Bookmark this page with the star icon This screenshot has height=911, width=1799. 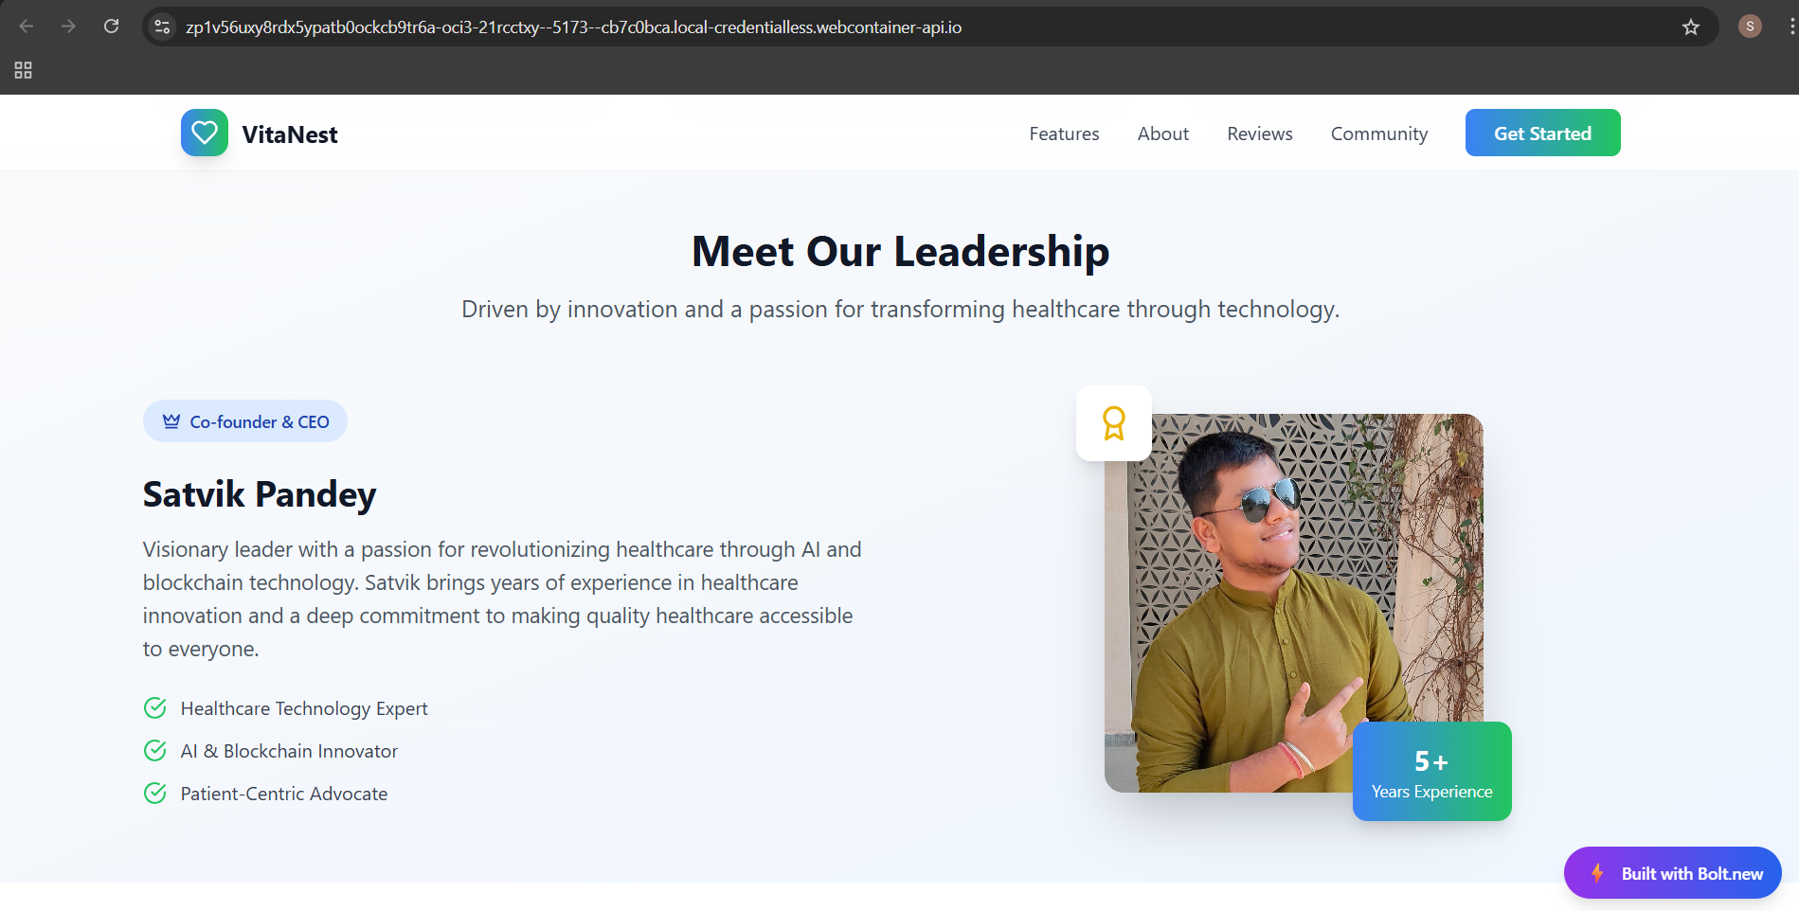coord(1691,27)
